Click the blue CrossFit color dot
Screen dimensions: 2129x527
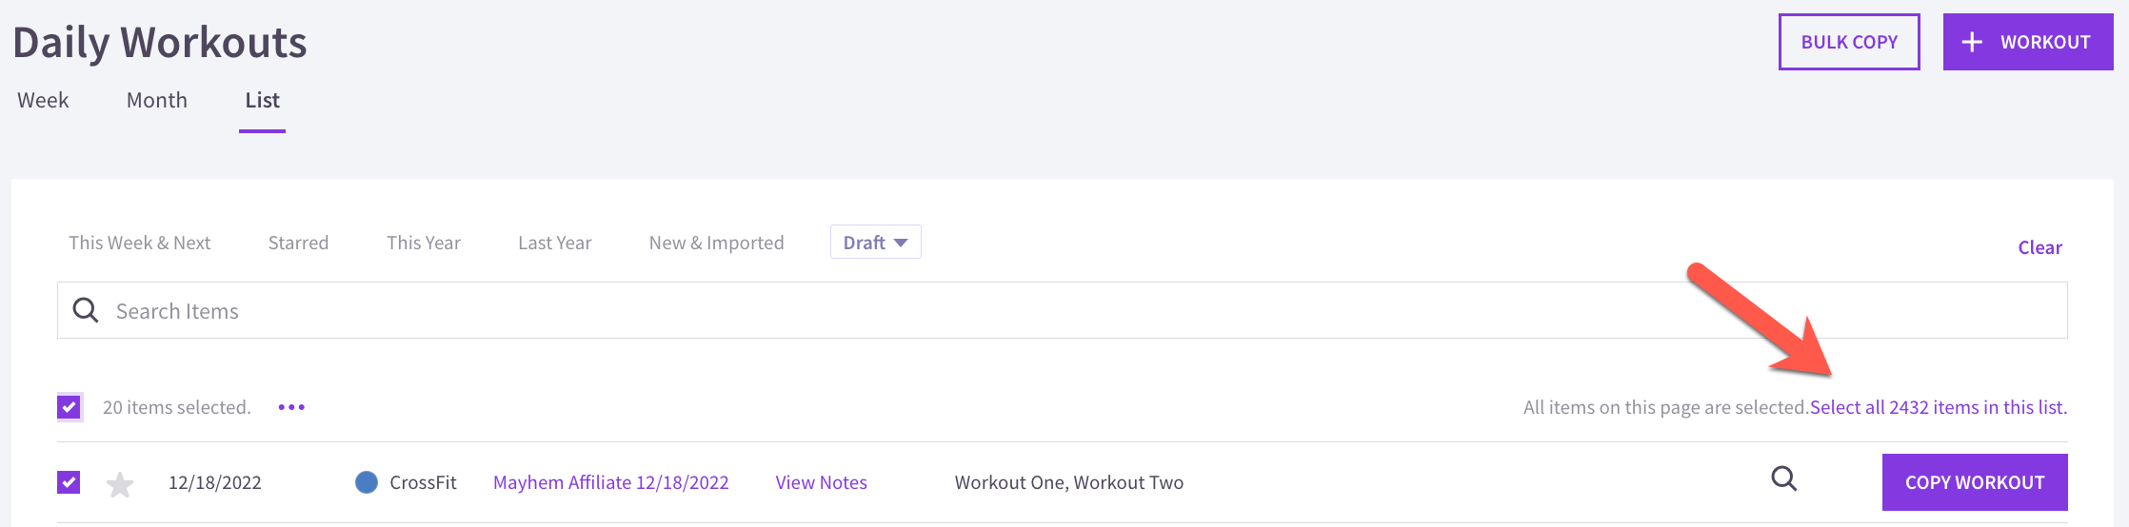click(x=367, y=482)
